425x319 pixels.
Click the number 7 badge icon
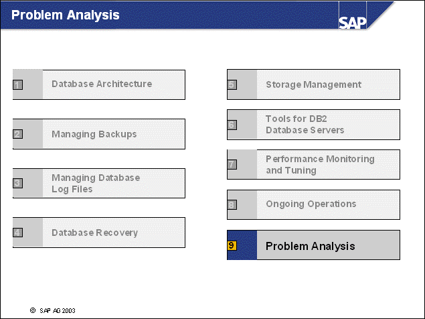coord(232,164)
